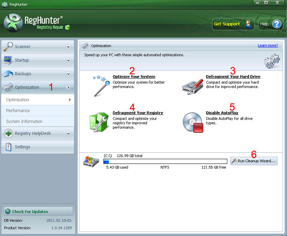Select System Information in sidebar

[24, 121]
